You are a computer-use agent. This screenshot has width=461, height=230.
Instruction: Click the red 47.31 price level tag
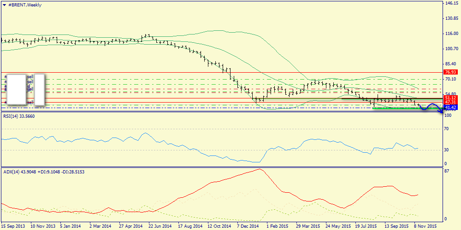pos(451,102)
